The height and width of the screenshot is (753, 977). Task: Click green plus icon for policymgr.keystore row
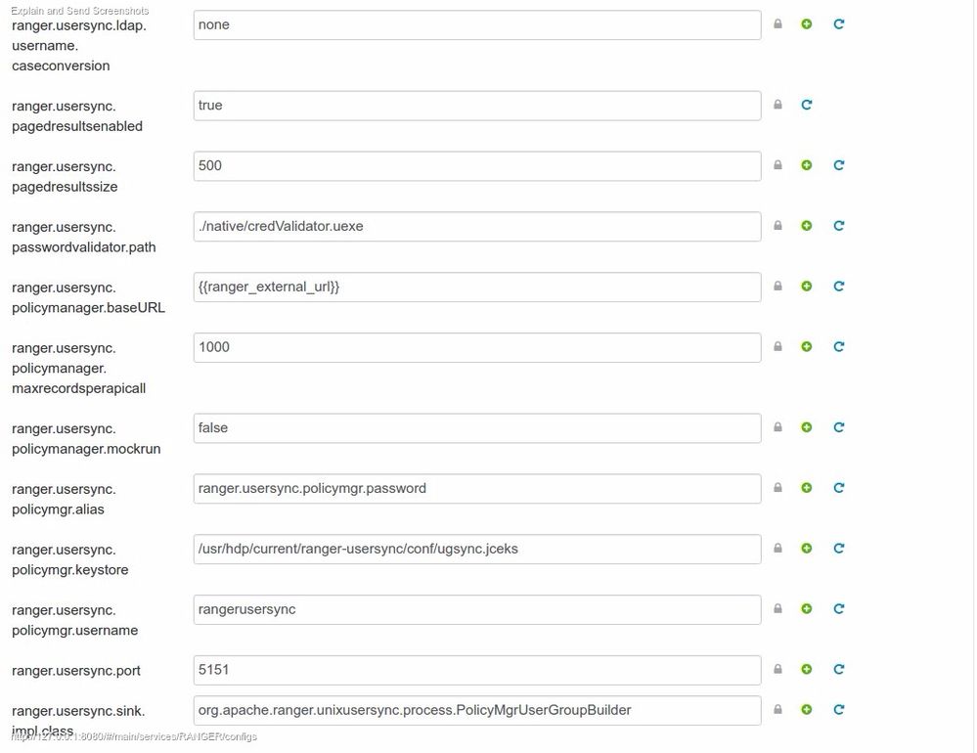pos(807,549)
